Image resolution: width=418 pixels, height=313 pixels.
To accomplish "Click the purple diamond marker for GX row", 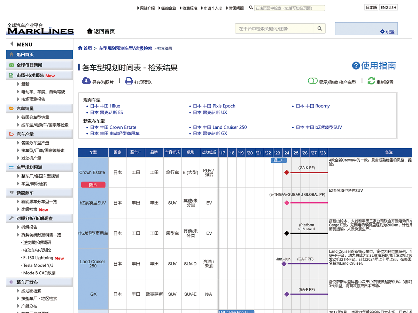I will tap(287, 294).
